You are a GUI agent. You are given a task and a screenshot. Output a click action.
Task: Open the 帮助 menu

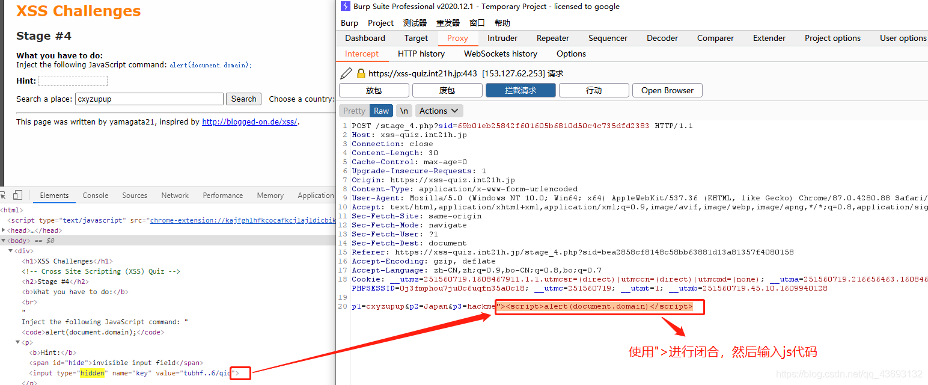click(502, 23)
